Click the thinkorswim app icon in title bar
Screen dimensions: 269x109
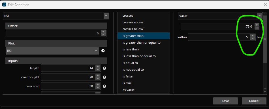click(x=4, y=5)
